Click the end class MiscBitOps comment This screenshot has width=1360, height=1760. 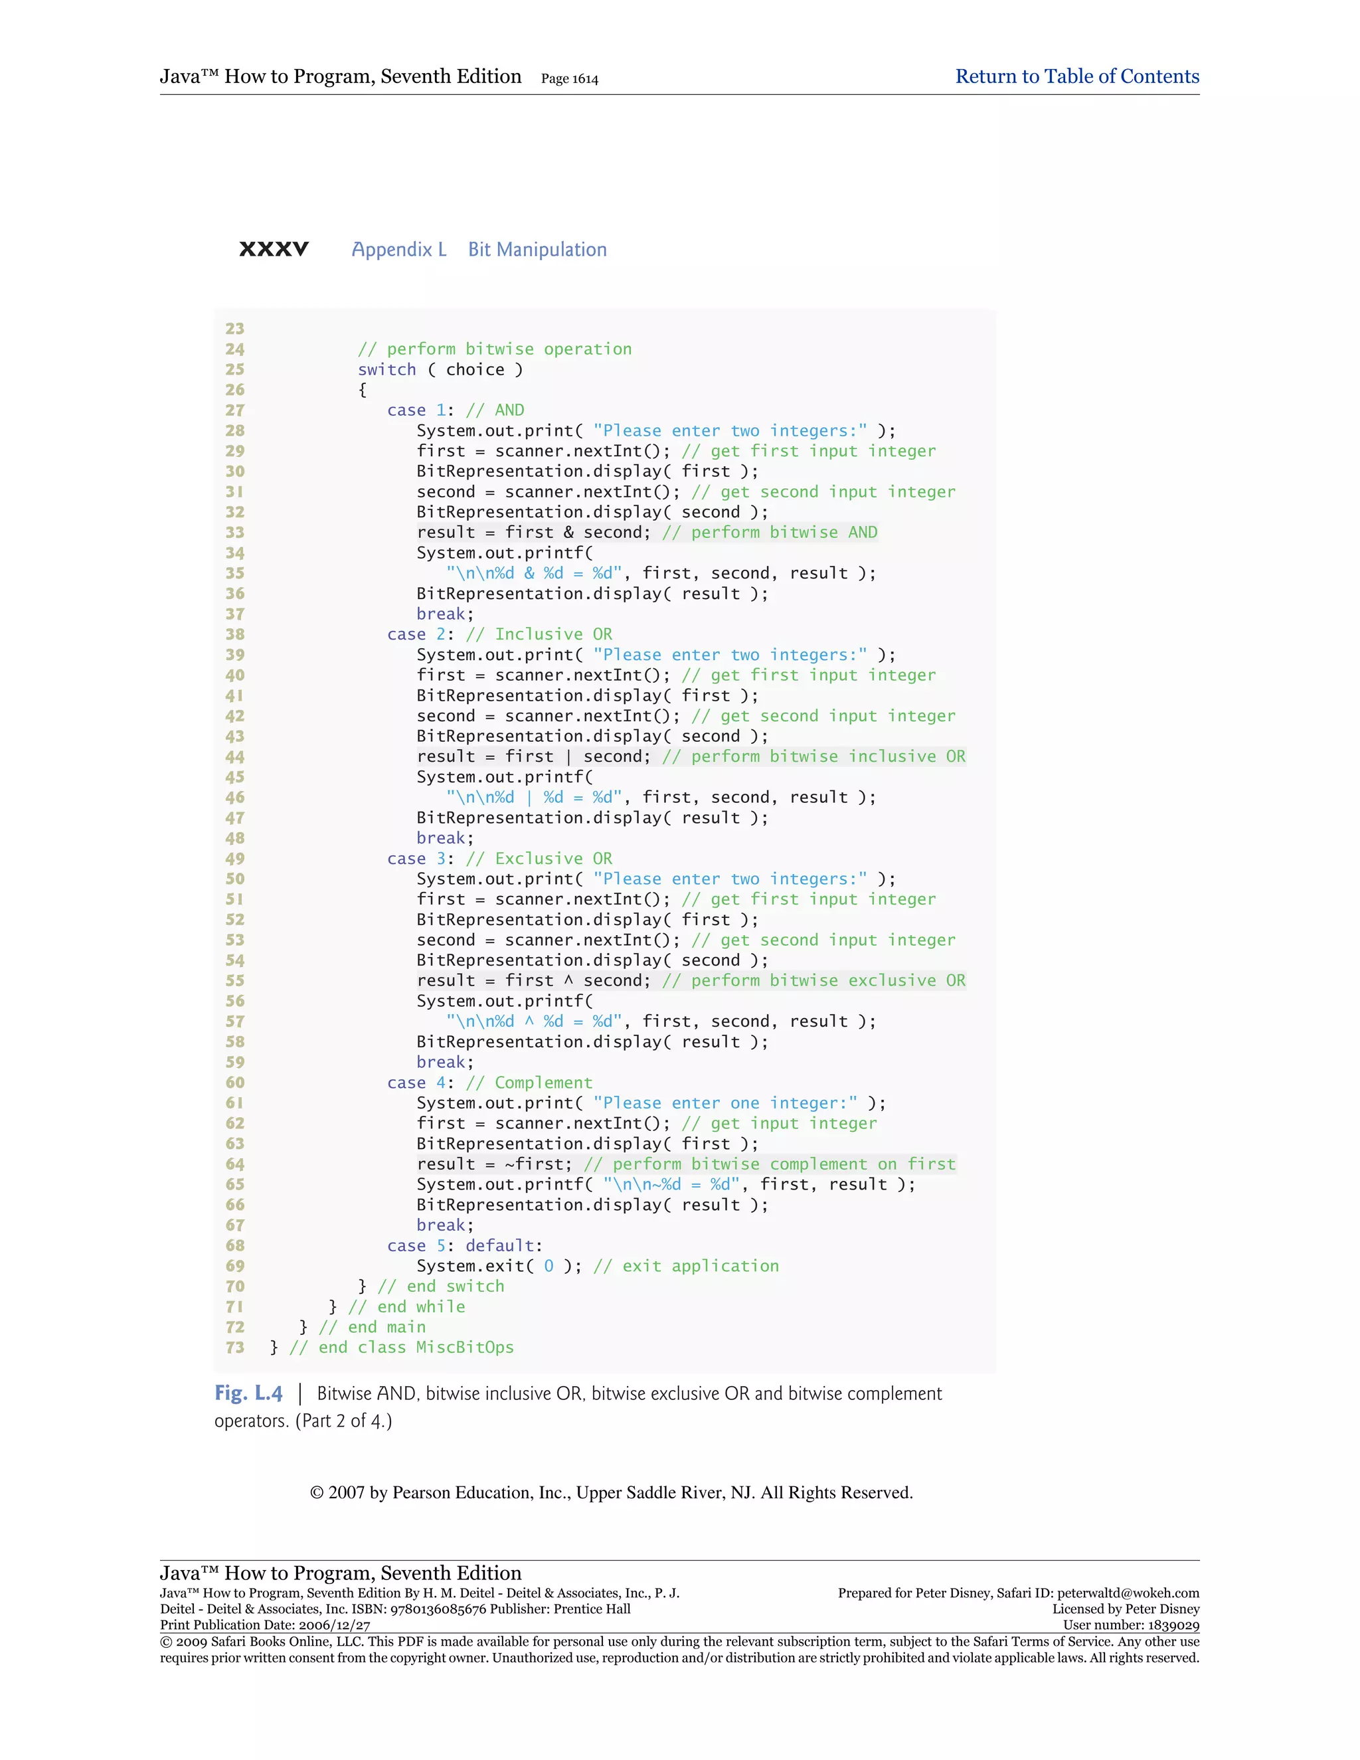401,1348
